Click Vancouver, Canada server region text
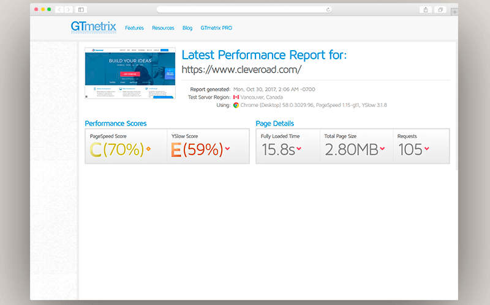 point(262,97)
